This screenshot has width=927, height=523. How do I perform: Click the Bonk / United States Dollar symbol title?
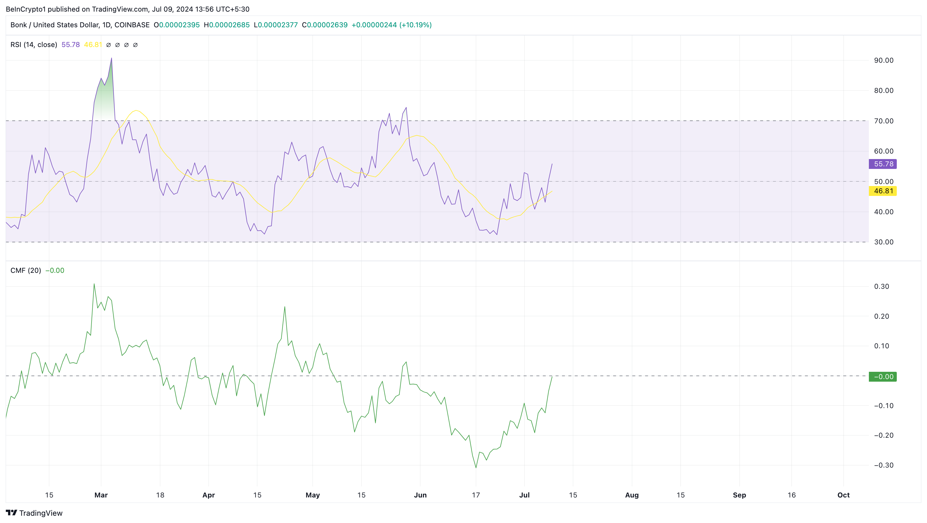[x=54, y=25]
